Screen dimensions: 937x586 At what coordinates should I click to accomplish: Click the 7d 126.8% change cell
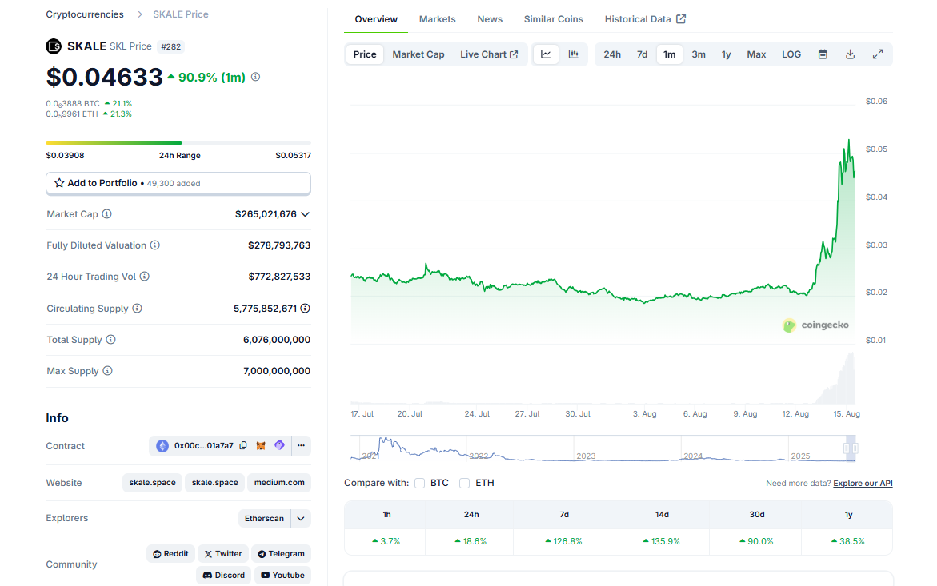point(563,541)
